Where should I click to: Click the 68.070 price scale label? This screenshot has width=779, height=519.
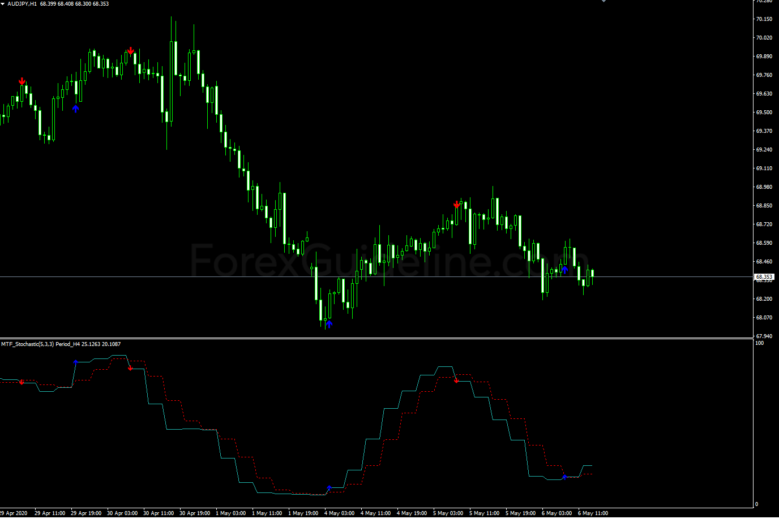pos(764,318)
